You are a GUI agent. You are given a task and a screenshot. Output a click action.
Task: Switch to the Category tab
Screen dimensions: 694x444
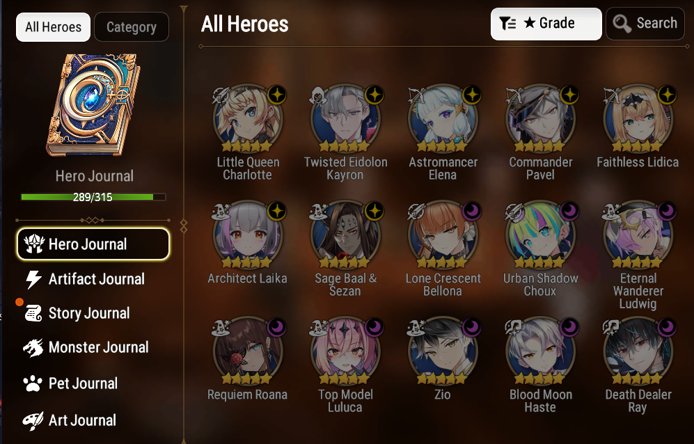coord(132,27)
